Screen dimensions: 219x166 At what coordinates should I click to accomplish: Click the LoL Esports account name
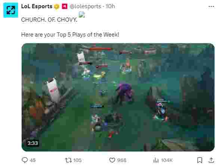coord(37,6)
